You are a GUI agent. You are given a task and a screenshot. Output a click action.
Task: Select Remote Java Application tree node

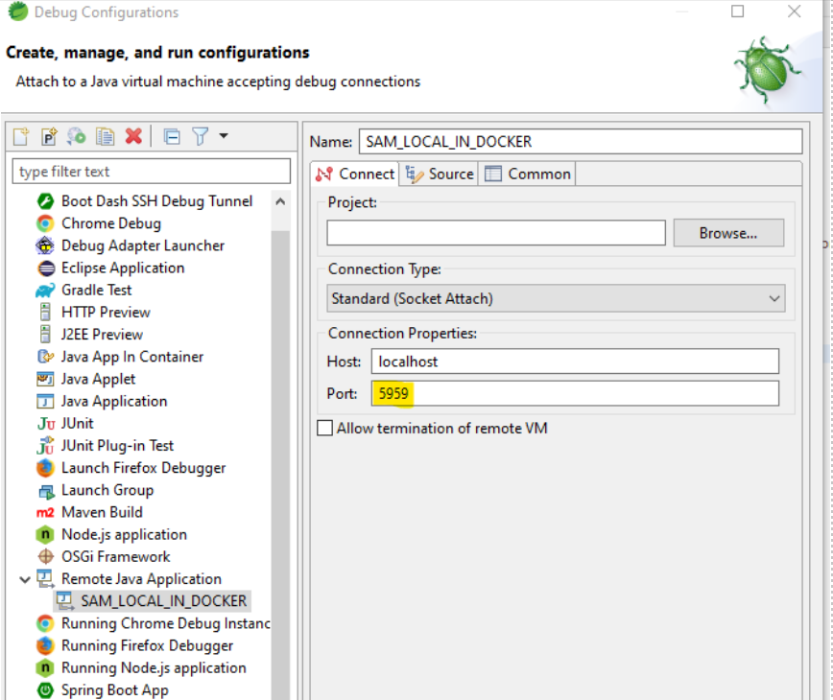tap(141, 579)
